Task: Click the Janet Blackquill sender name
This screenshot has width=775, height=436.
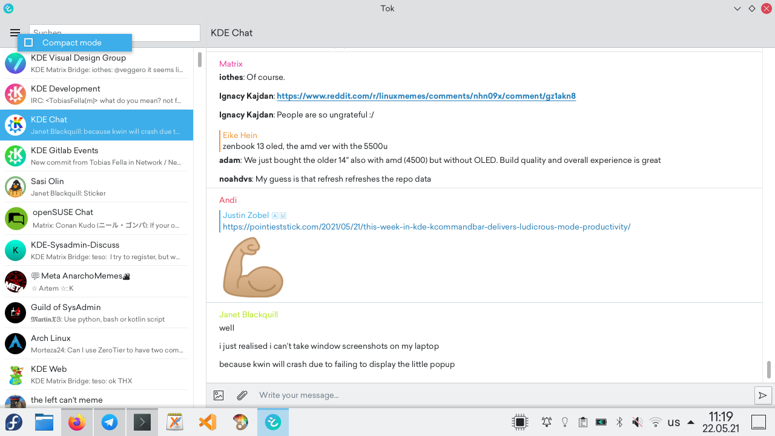Action: (x=248, y=314)
